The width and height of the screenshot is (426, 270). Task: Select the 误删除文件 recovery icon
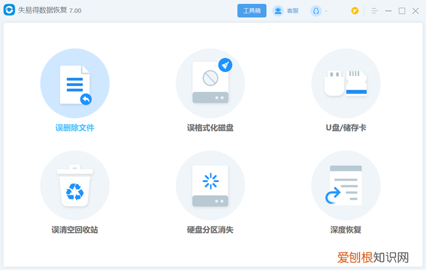(x=75, y=83)
